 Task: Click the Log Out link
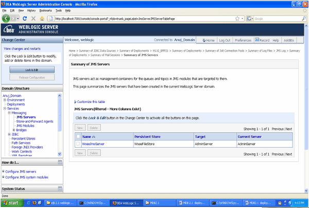click(x=225, y=40)
